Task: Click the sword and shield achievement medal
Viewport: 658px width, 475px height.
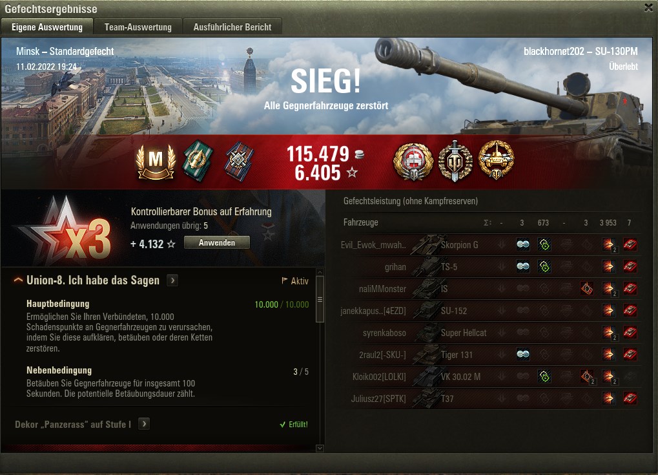Action: click(455, 162)
